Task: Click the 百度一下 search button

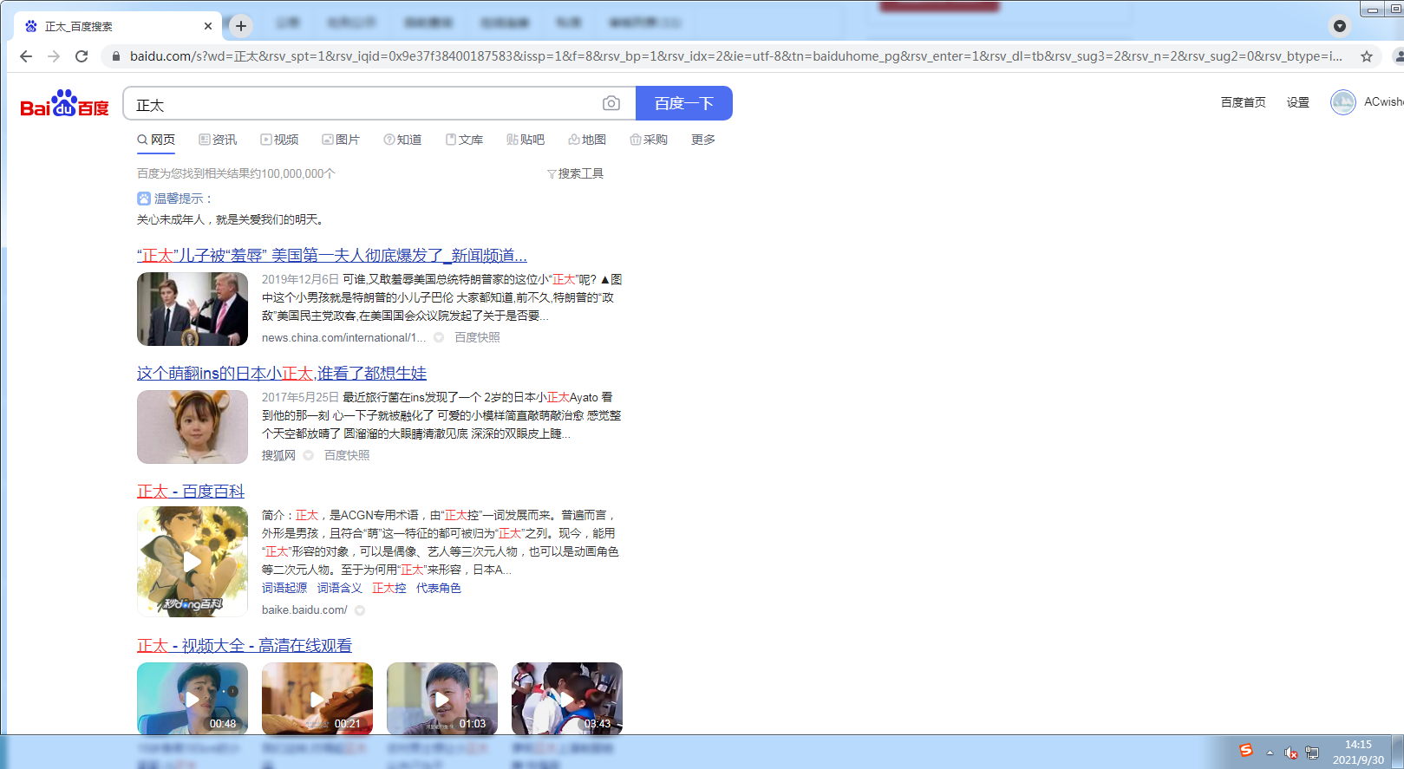Action: [x=684, y=103]
